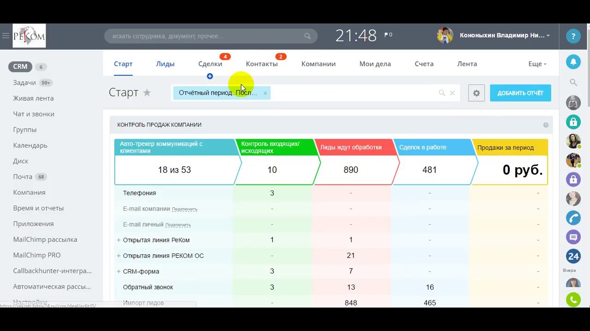Open the teal padlock chat icon

573,122
